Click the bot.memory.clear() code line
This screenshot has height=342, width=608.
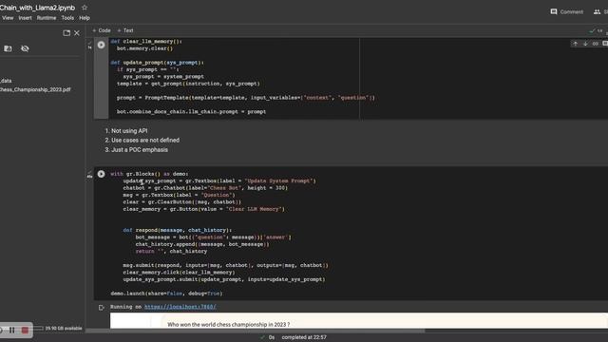pyautogui.click(x=144, y=48)
